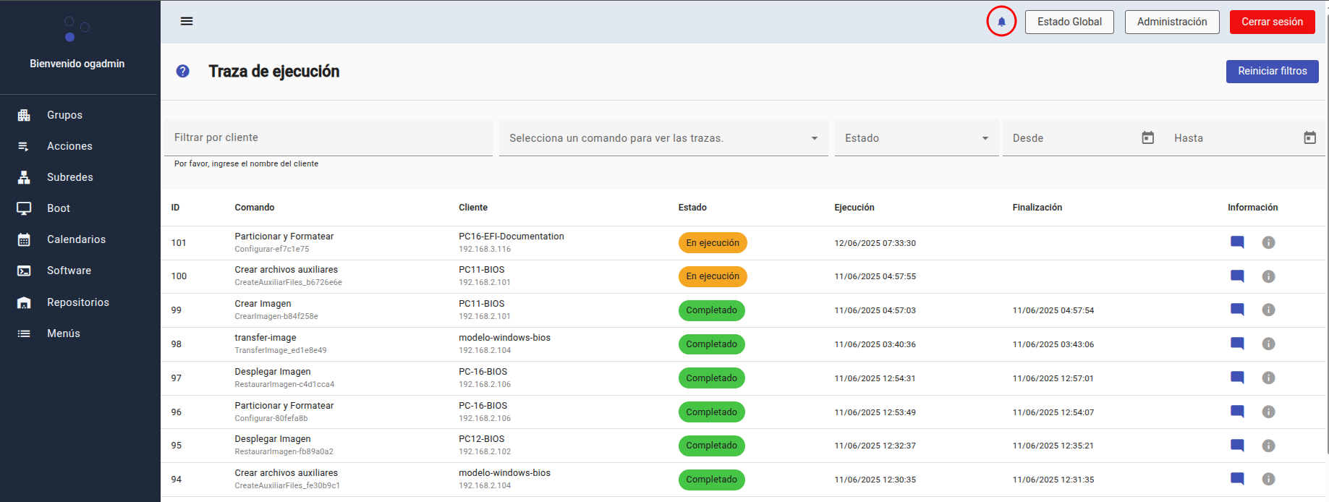Toggle the hamburger sidebar menu
This screenshot has height=502, width=1329.
click(187, 21)
